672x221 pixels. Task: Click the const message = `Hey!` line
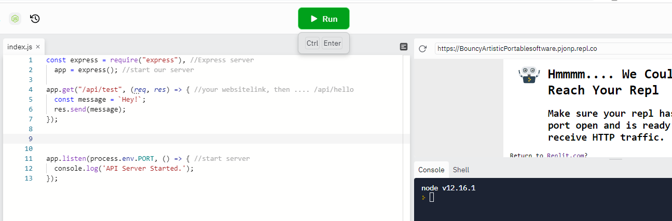[x=100, y=99]
